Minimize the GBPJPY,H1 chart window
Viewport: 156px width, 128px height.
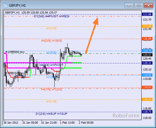[129, 5]
